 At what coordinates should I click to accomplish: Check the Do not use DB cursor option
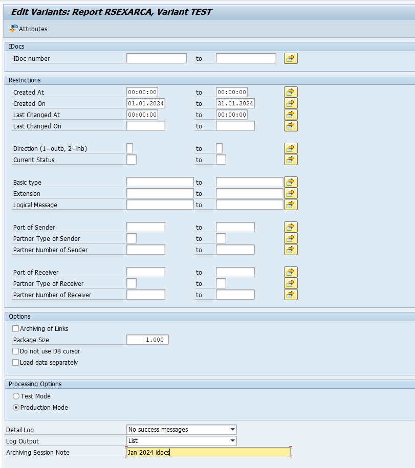pos(16,351)
